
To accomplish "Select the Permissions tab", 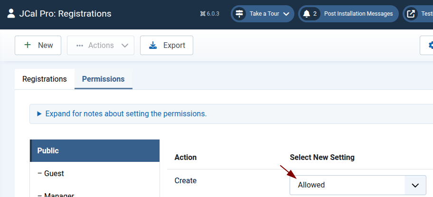I will 104,79.
